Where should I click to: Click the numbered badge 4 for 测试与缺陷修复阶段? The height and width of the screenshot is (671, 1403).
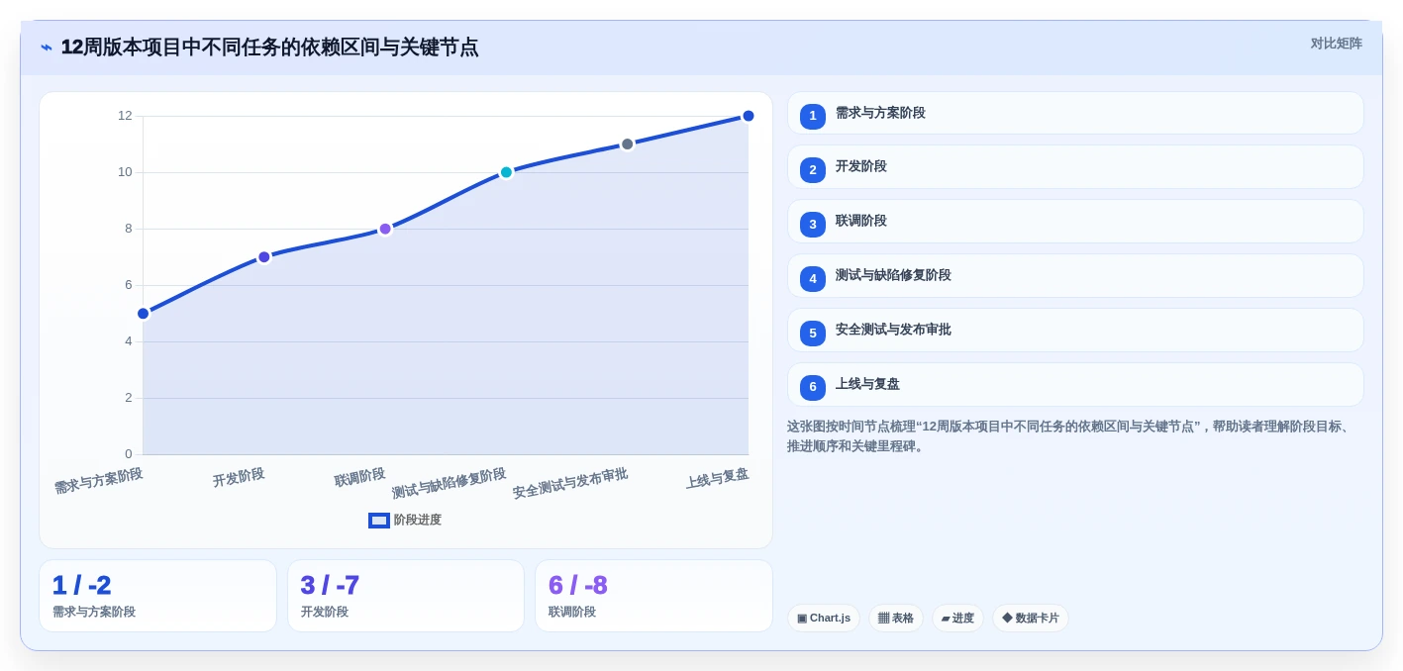pos(813,279)
